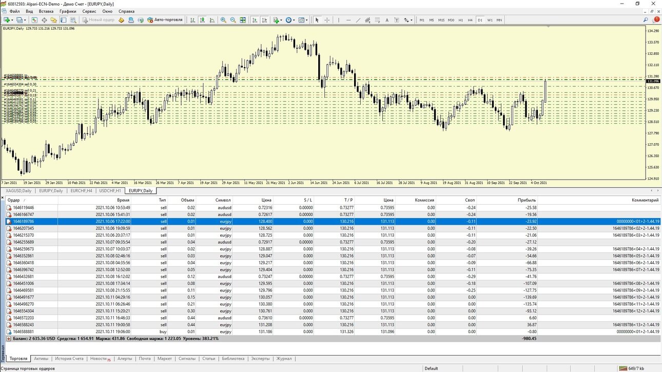Select candlestick chart display icon
Viewport: 662px width, 372px height.
(x=202, y=20)
